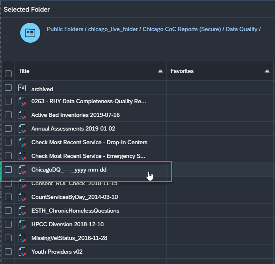Screen dimensions: 275x264
Task: Click the Drop-In Centers report icon
Action: coord(22,143)
